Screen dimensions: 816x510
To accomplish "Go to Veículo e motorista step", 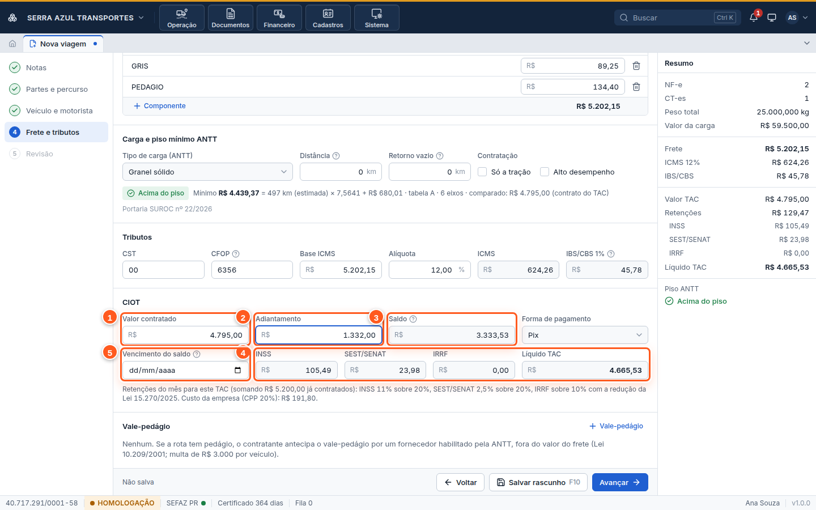I will coord(56,110).
